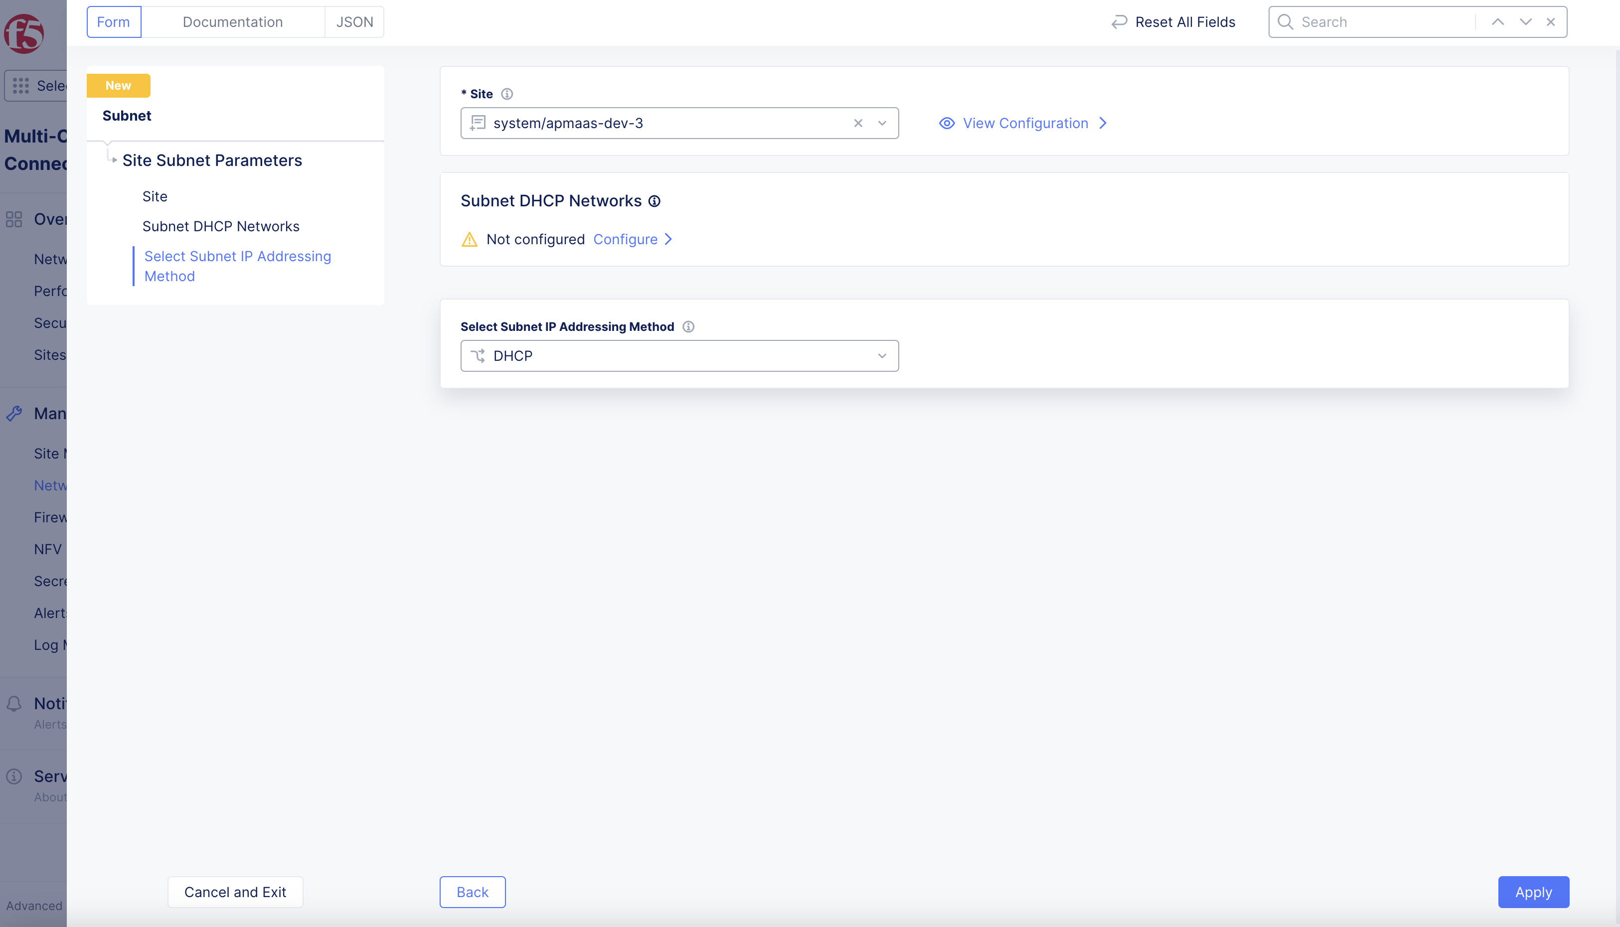
Task: Clear the search with X icon
Action: pyautogui.click(x=1551, y=22)
